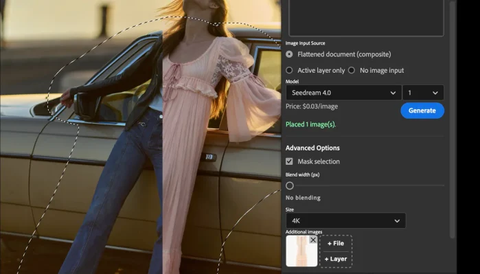Click the Price: $0.03/image text
This screenshot has height=274, width=480.
tap(312, 106)
